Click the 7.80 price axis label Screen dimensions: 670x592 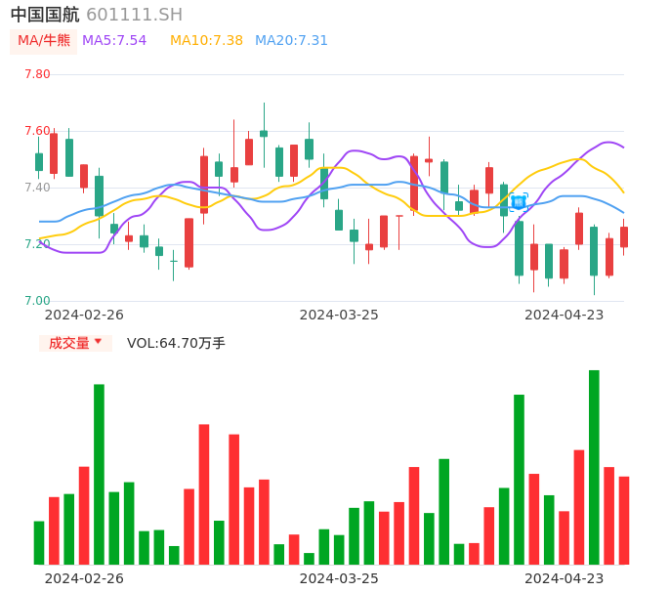pyautogui.click(x=37, y=74)
